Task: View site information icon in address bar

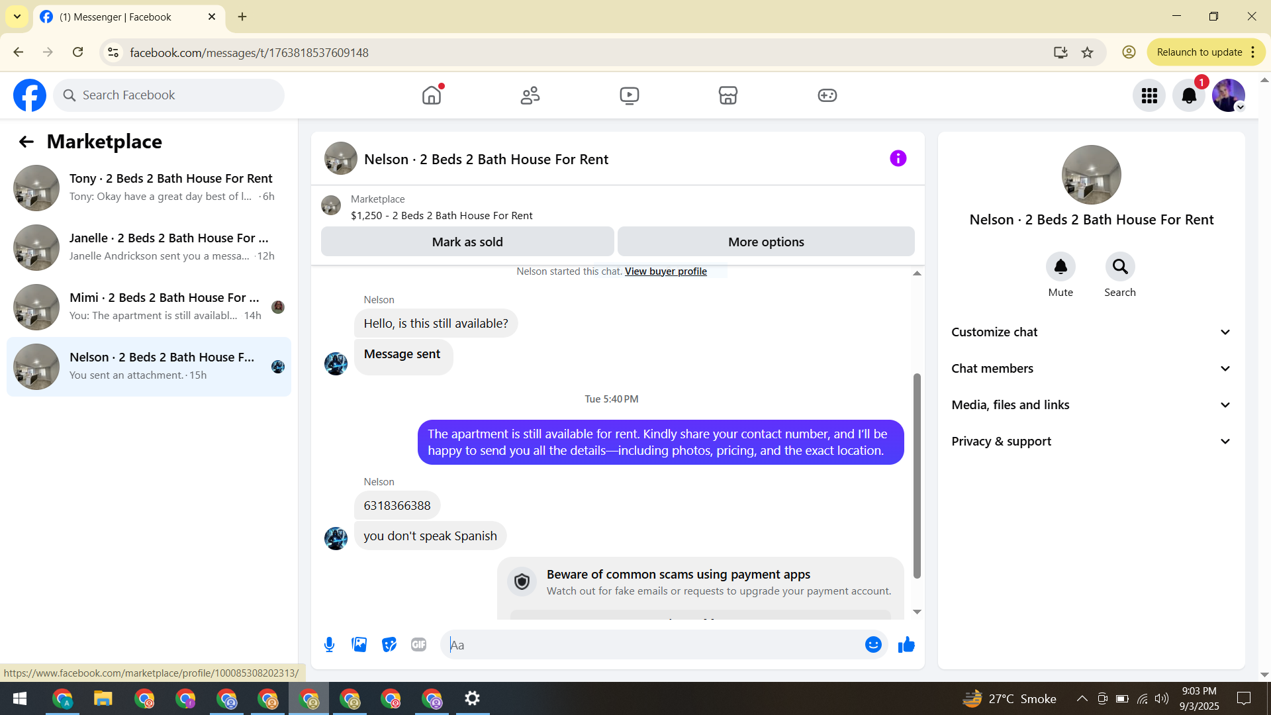Action: [x=113, y=52]
